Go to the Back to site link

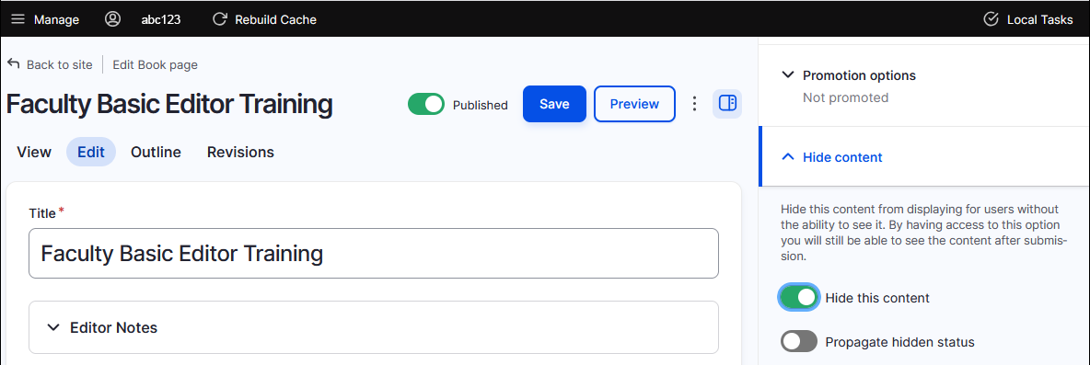click(59, 64)
